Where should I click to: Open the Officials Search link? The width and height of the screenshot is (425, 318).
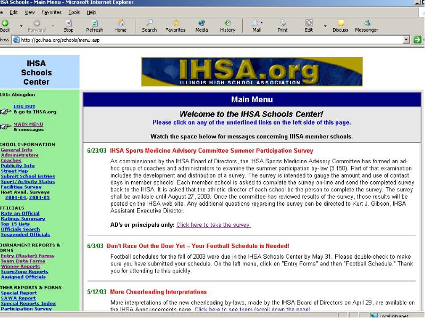click(x=20, y=229)
